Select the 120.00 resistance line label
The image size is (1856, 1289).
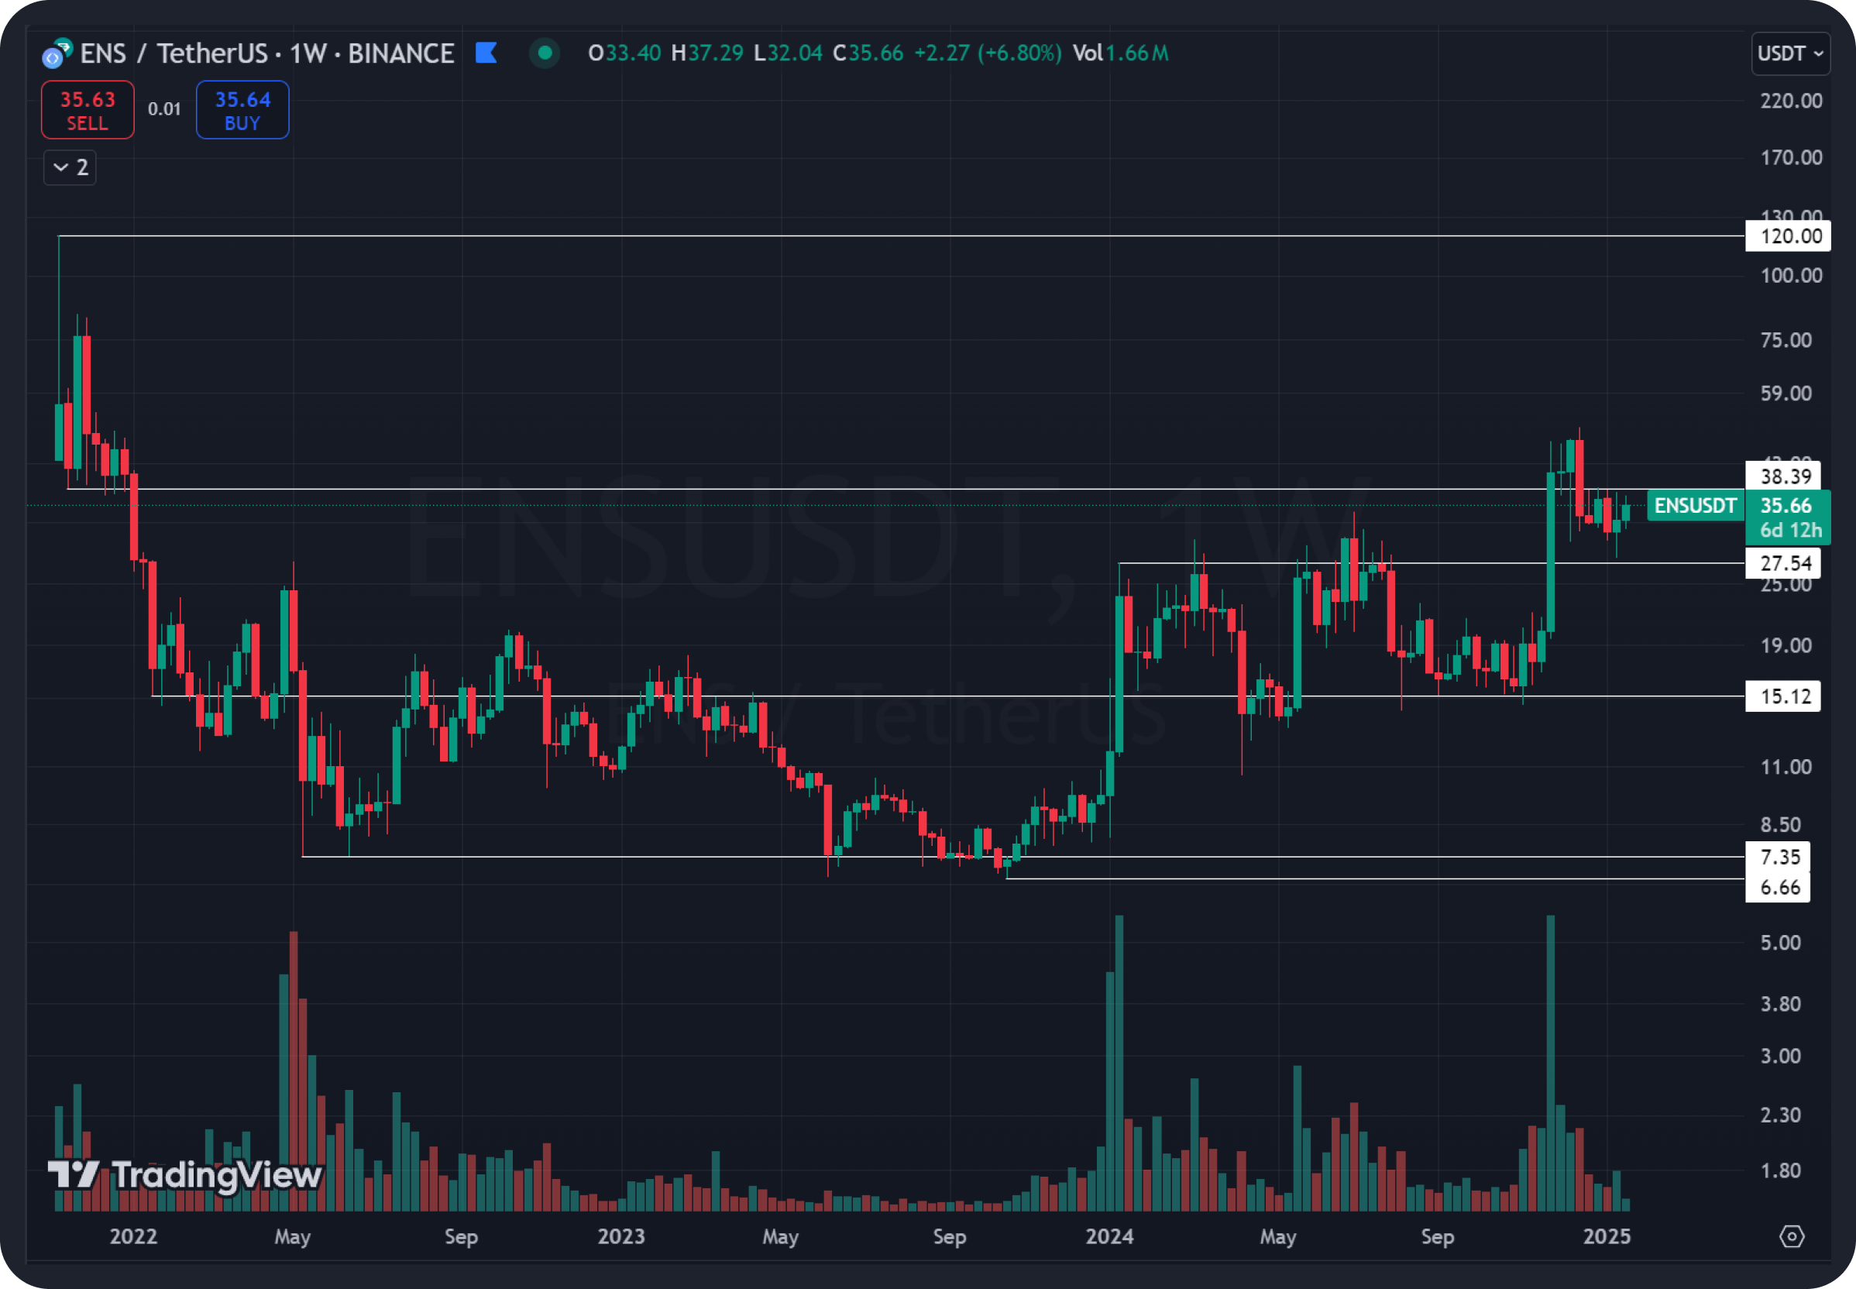[x=1787, y=235]
